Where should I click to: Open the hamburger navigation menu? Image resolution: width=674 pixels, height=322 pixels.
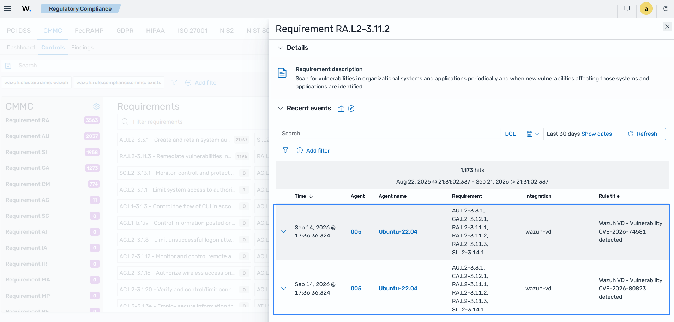click(x=7, y=8)
